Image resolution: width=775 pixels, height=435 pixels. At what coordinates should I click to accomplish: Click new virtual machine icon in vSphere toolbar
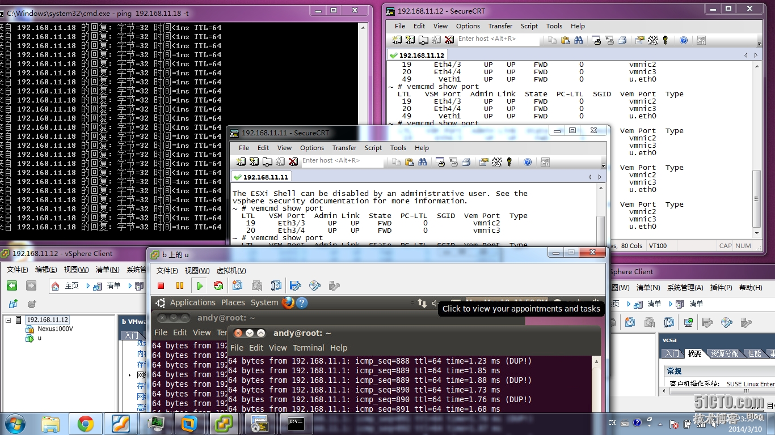(x=13, y=304)
